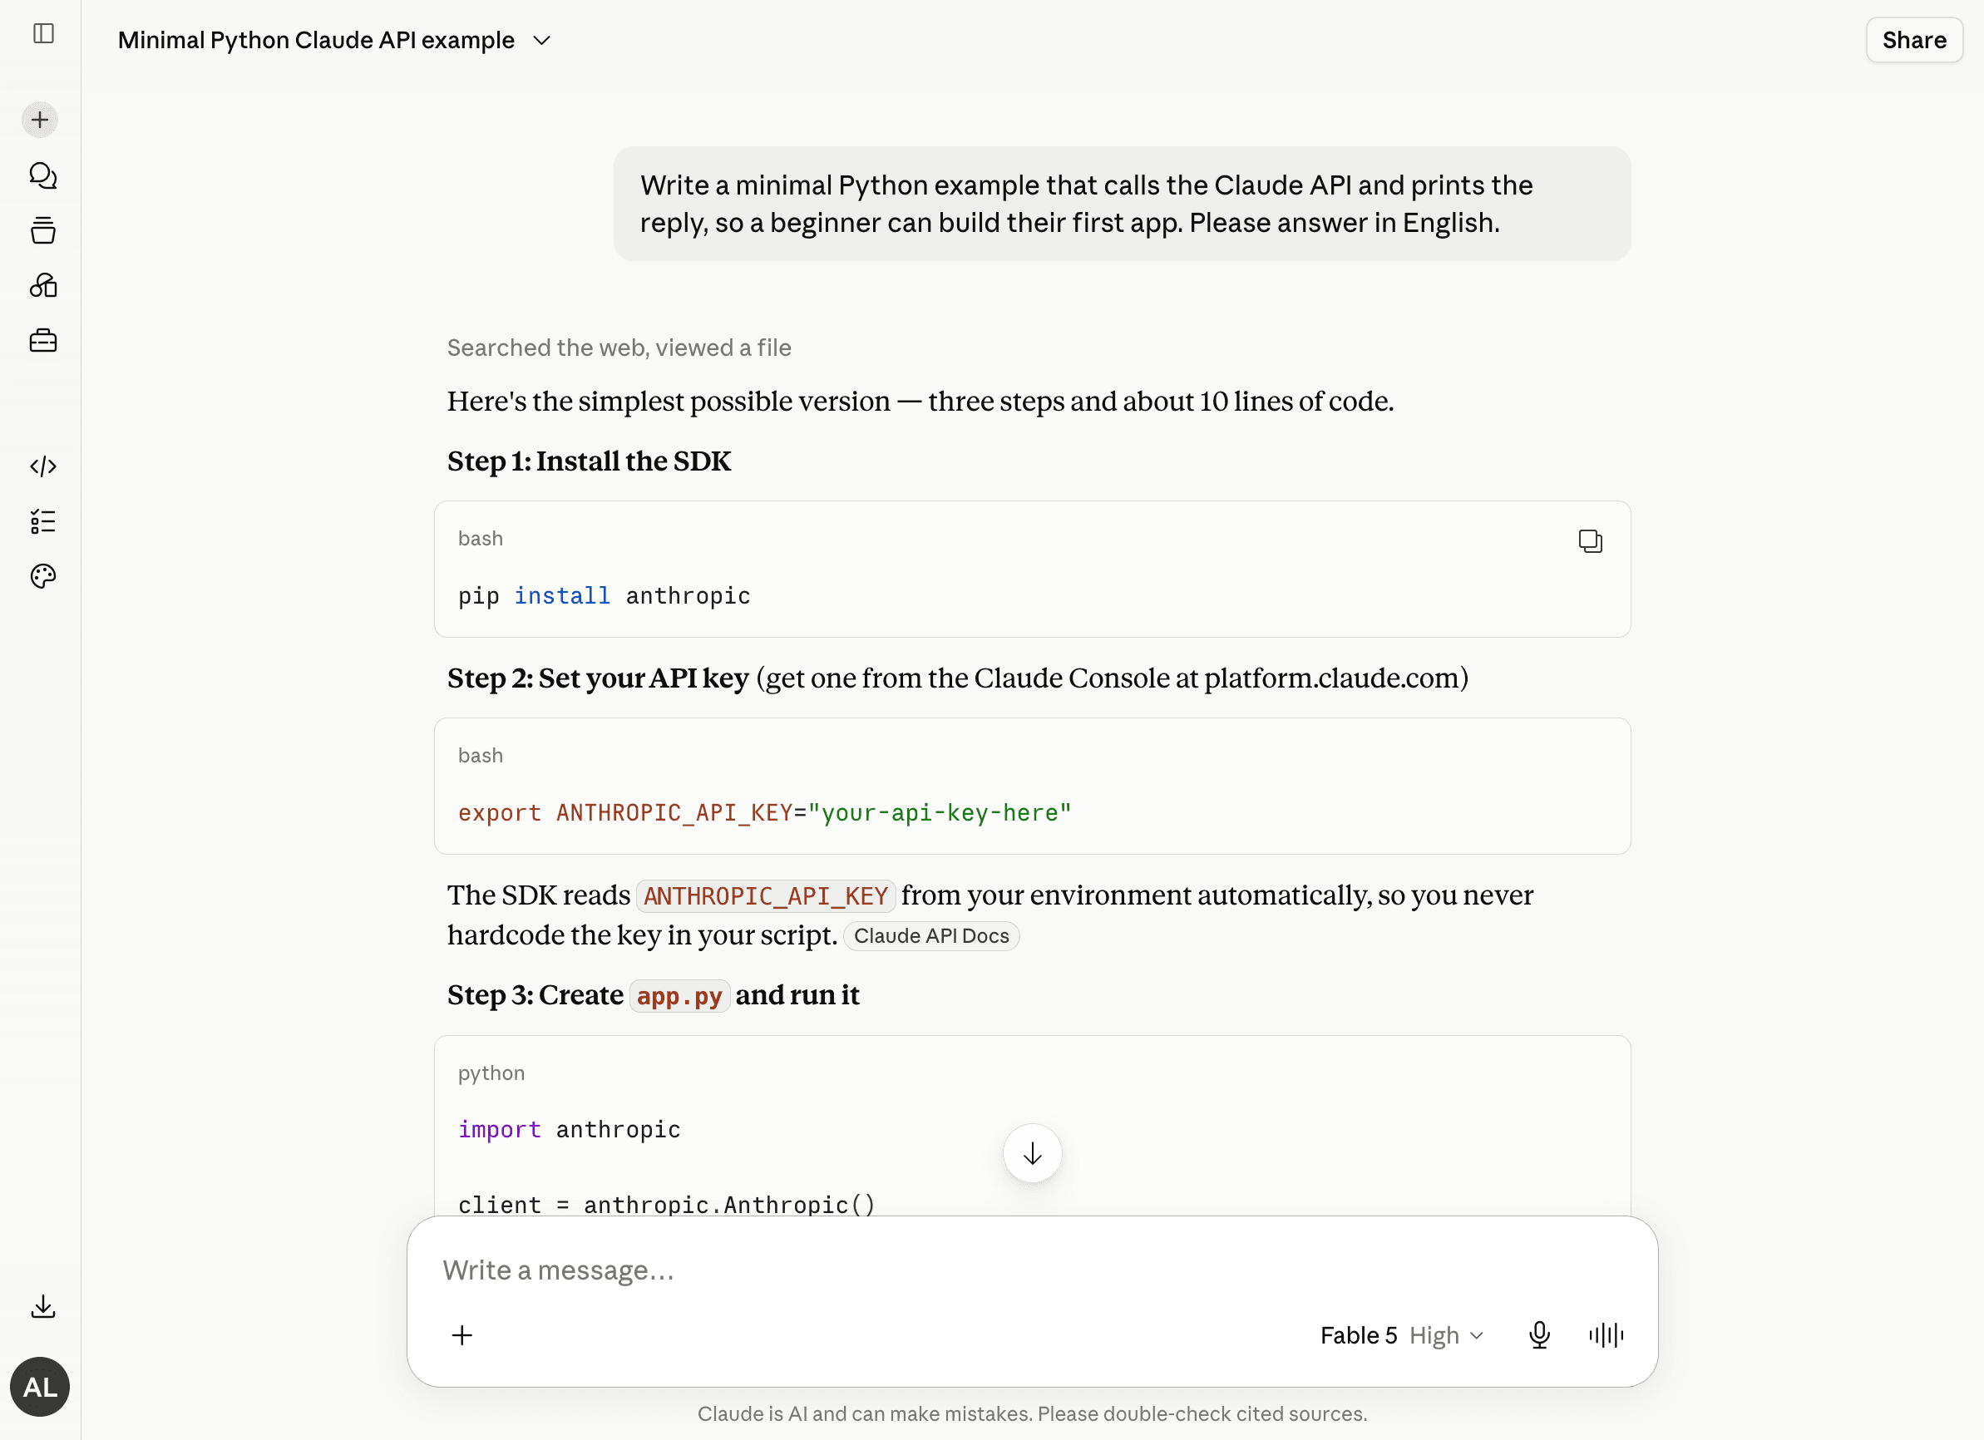
Task: Open the checklist tasks icon
Action: pyautogui.click(x=43, y=521)
